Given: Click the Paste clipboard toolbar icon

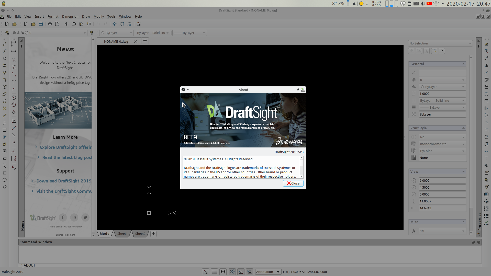Looking at the screenshot, I should pyautogui.click(x=81, y=24).
